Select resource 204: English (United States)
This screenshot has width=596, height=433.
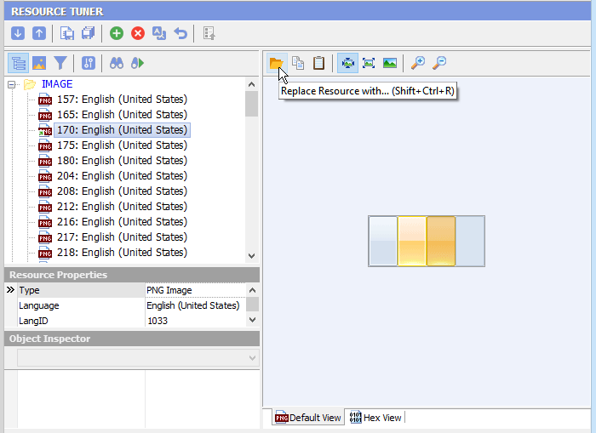(x=122, y=176)
